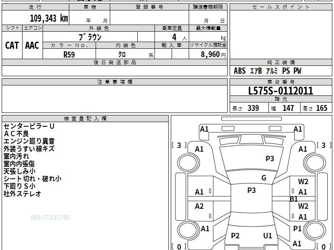Select note 外装うすい線キズ
This screenshot has width=334, height=250.
pos(29,149)
